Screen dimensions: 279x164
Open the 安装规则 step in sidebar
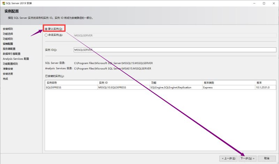click(8, 29)
